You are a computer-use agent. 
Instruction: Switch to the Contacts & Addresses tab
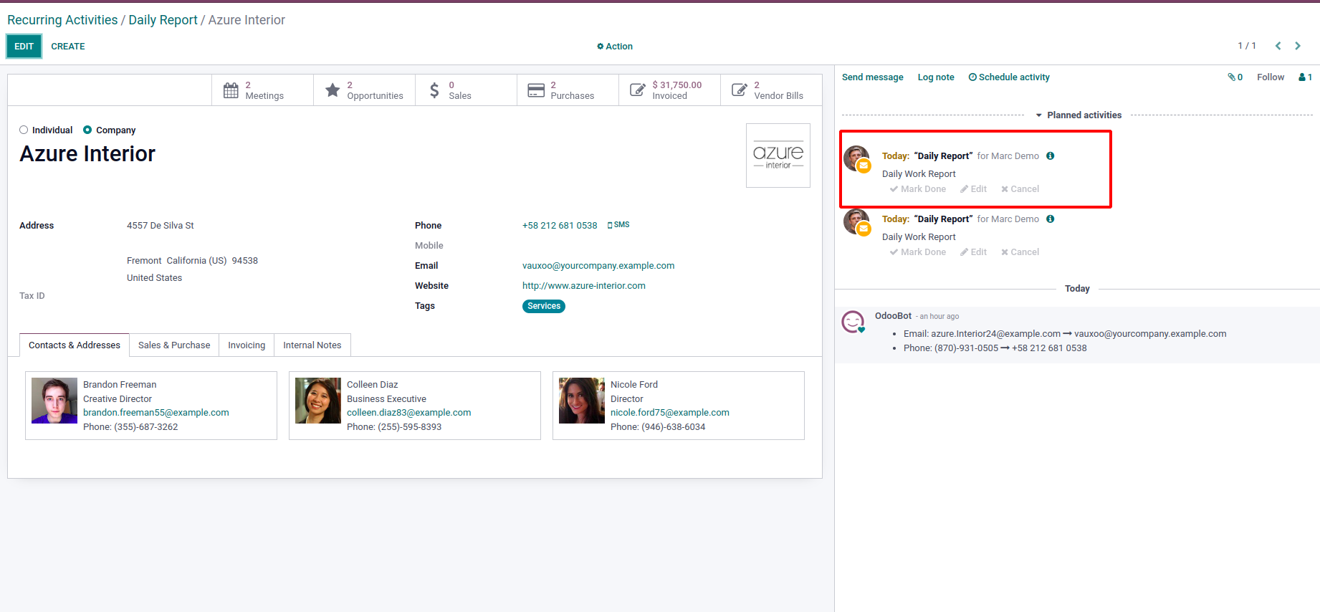(x=75, y=345)
